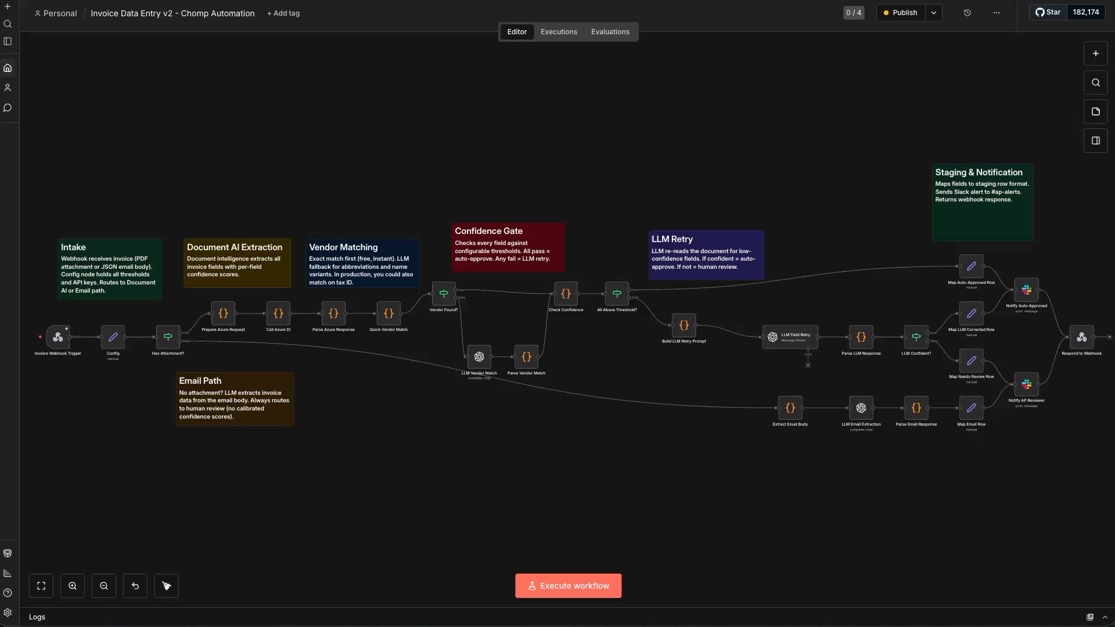Collapse the Logs panel chevron
The height and width of the screenshot is (627, 1115).
(1105, 617)
